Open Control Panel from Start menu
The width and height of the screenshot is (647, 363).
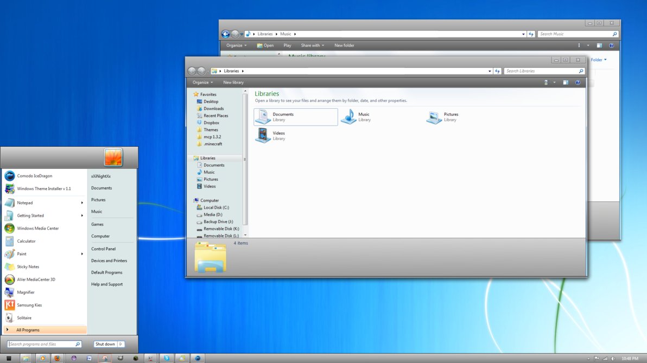(x=103, y=249)
